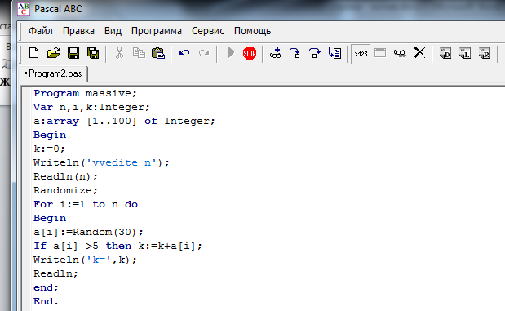Image resolution: width=505 pixels, height=311 pixels.
Task: Click the line 'Readln(n);'
Action: click(65, 176)
